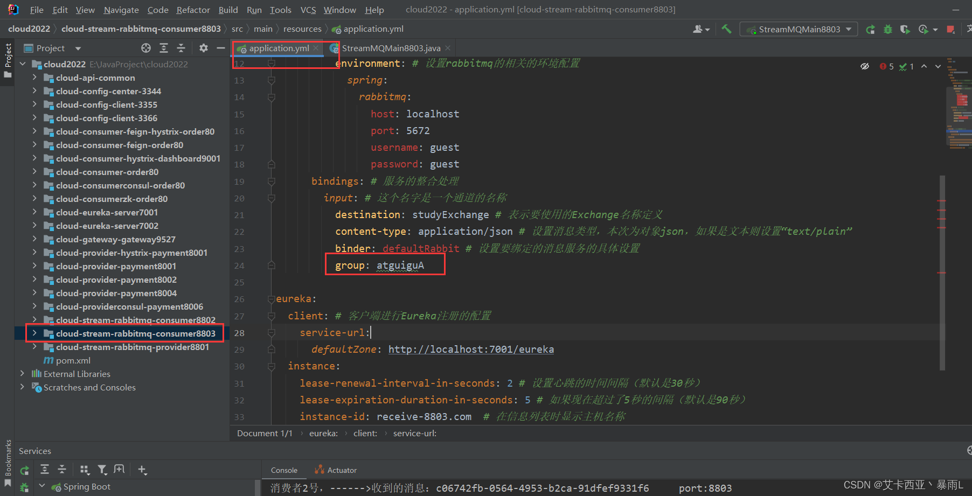Open the Filter icon in Services toolbar
This screenshot has width=972, height=496.
tap(102, 470)
